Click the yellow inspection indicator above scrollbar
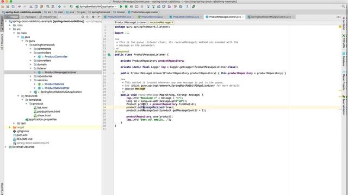 click(x=340, y=27)
